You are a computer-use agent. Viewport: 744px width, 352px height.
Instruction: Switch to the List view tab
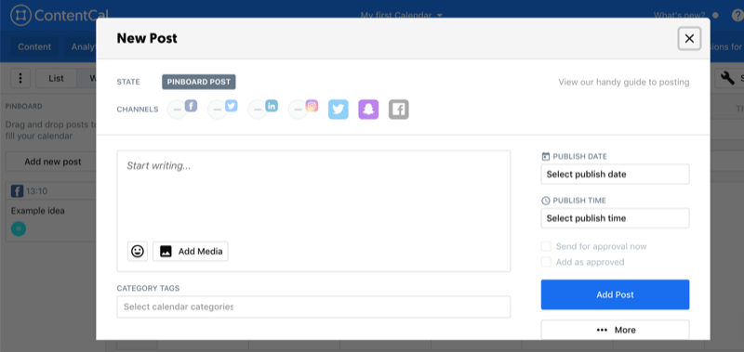[56, 78]
